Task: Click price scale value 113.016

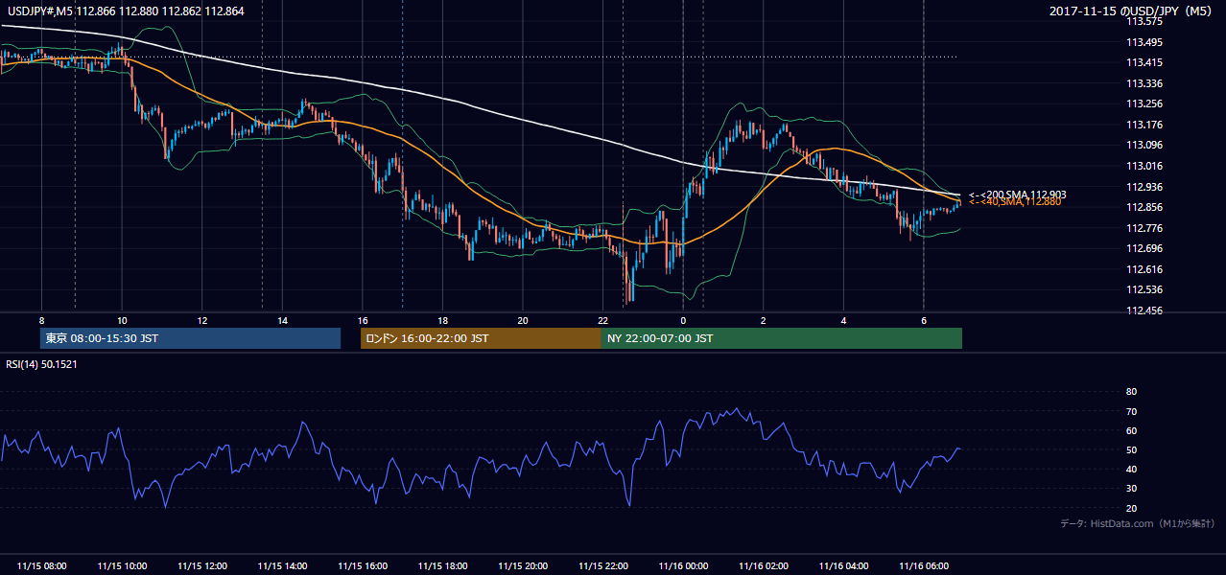Action: coord(1144,166)
